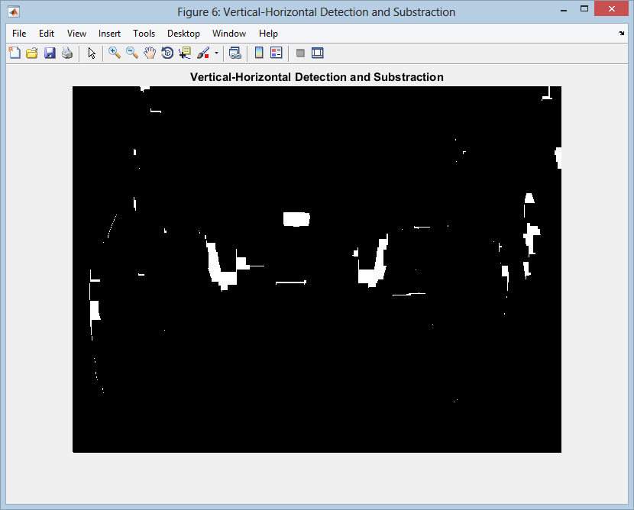Open the View menu
Screen dimensions: 634x510
pyautogui.click(x=76, y=34)
